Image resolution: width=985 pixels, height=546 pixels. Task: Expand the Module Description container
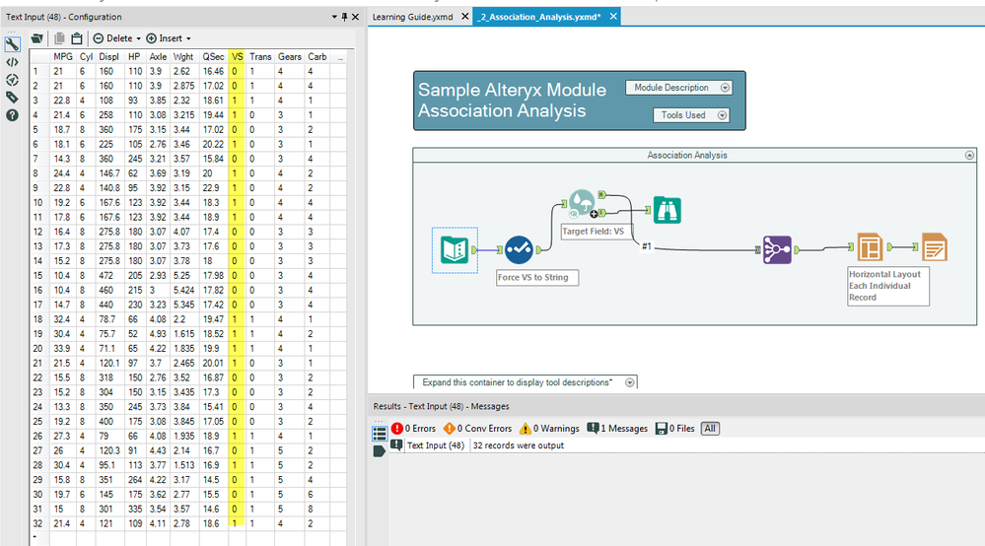point(725,88)
